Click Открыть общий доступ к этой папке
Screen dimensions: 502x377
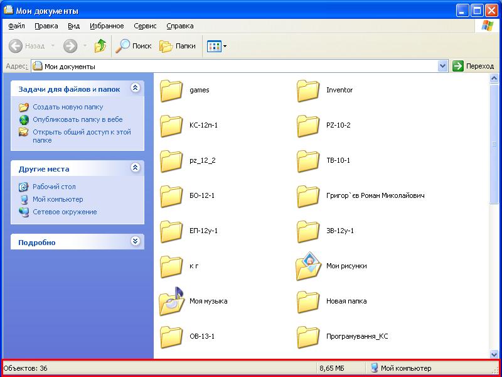coord(82,136)
